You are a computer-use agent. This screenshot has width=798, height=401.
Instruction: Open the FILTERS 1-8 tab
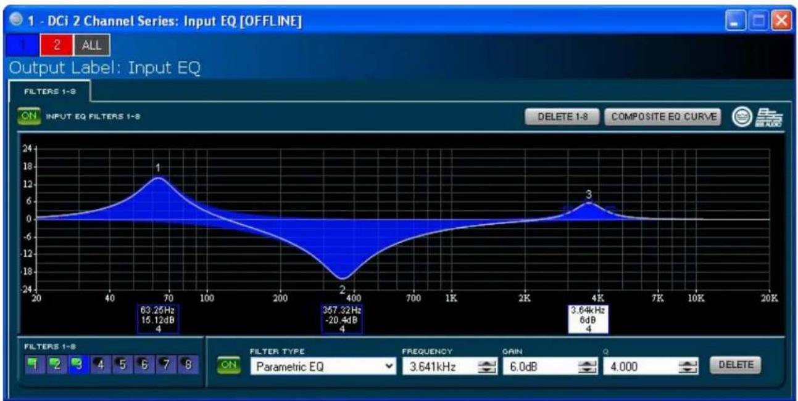[x=50, y=91]
